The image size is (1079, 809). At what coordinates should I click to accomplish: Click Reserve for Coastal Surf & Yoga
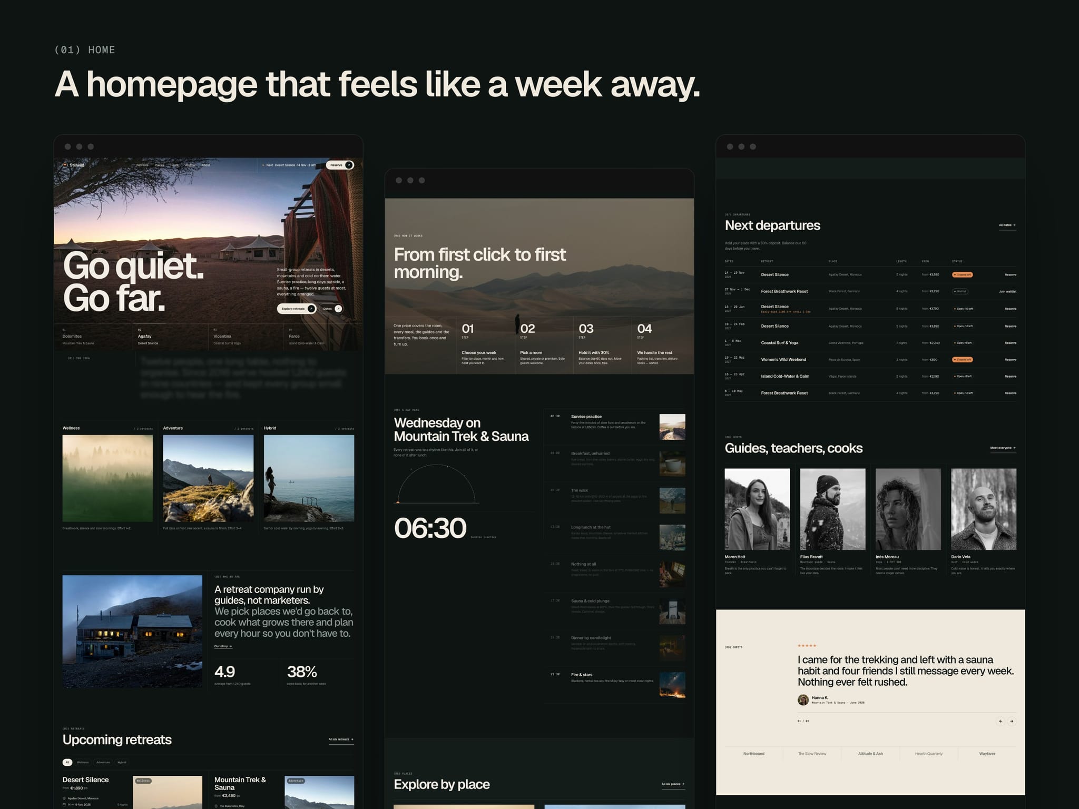click(1010, 343)
